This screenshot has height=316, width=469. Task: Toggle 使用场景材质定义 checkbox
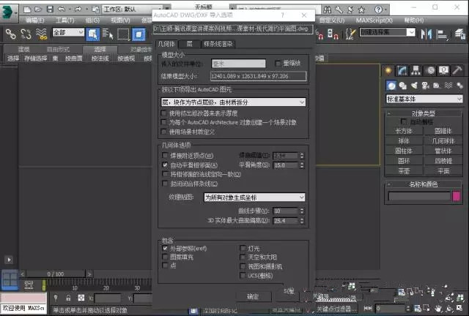[x=163, y=132]
